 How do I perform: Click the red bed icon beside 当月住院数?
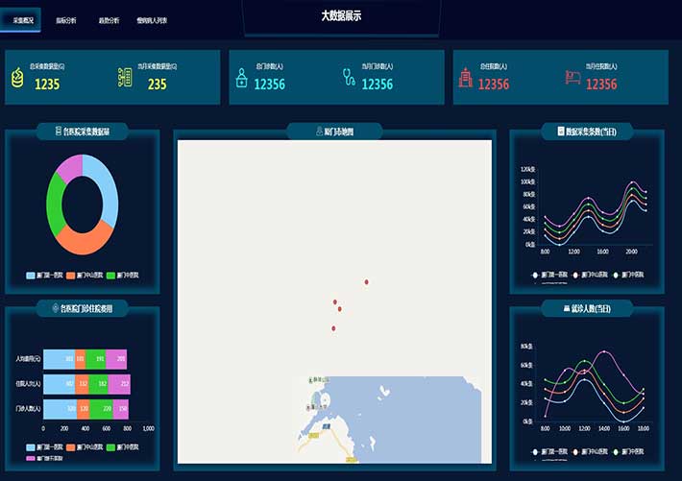click(572, 78)
